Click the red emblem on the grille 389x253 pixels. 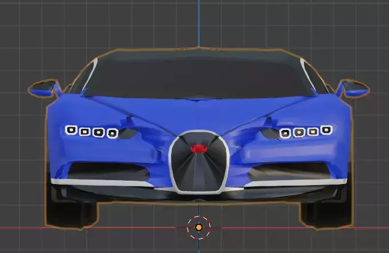tap(198, 149)
